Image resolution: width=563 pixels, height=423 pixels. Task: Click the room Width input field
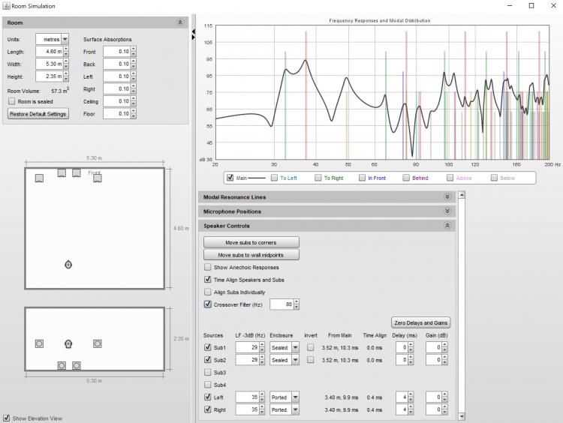[50, 64]
